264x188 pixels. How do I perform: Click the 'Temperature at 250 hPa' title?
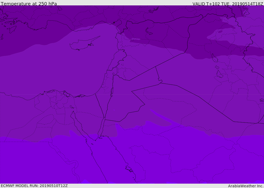[x=29, y=4]
